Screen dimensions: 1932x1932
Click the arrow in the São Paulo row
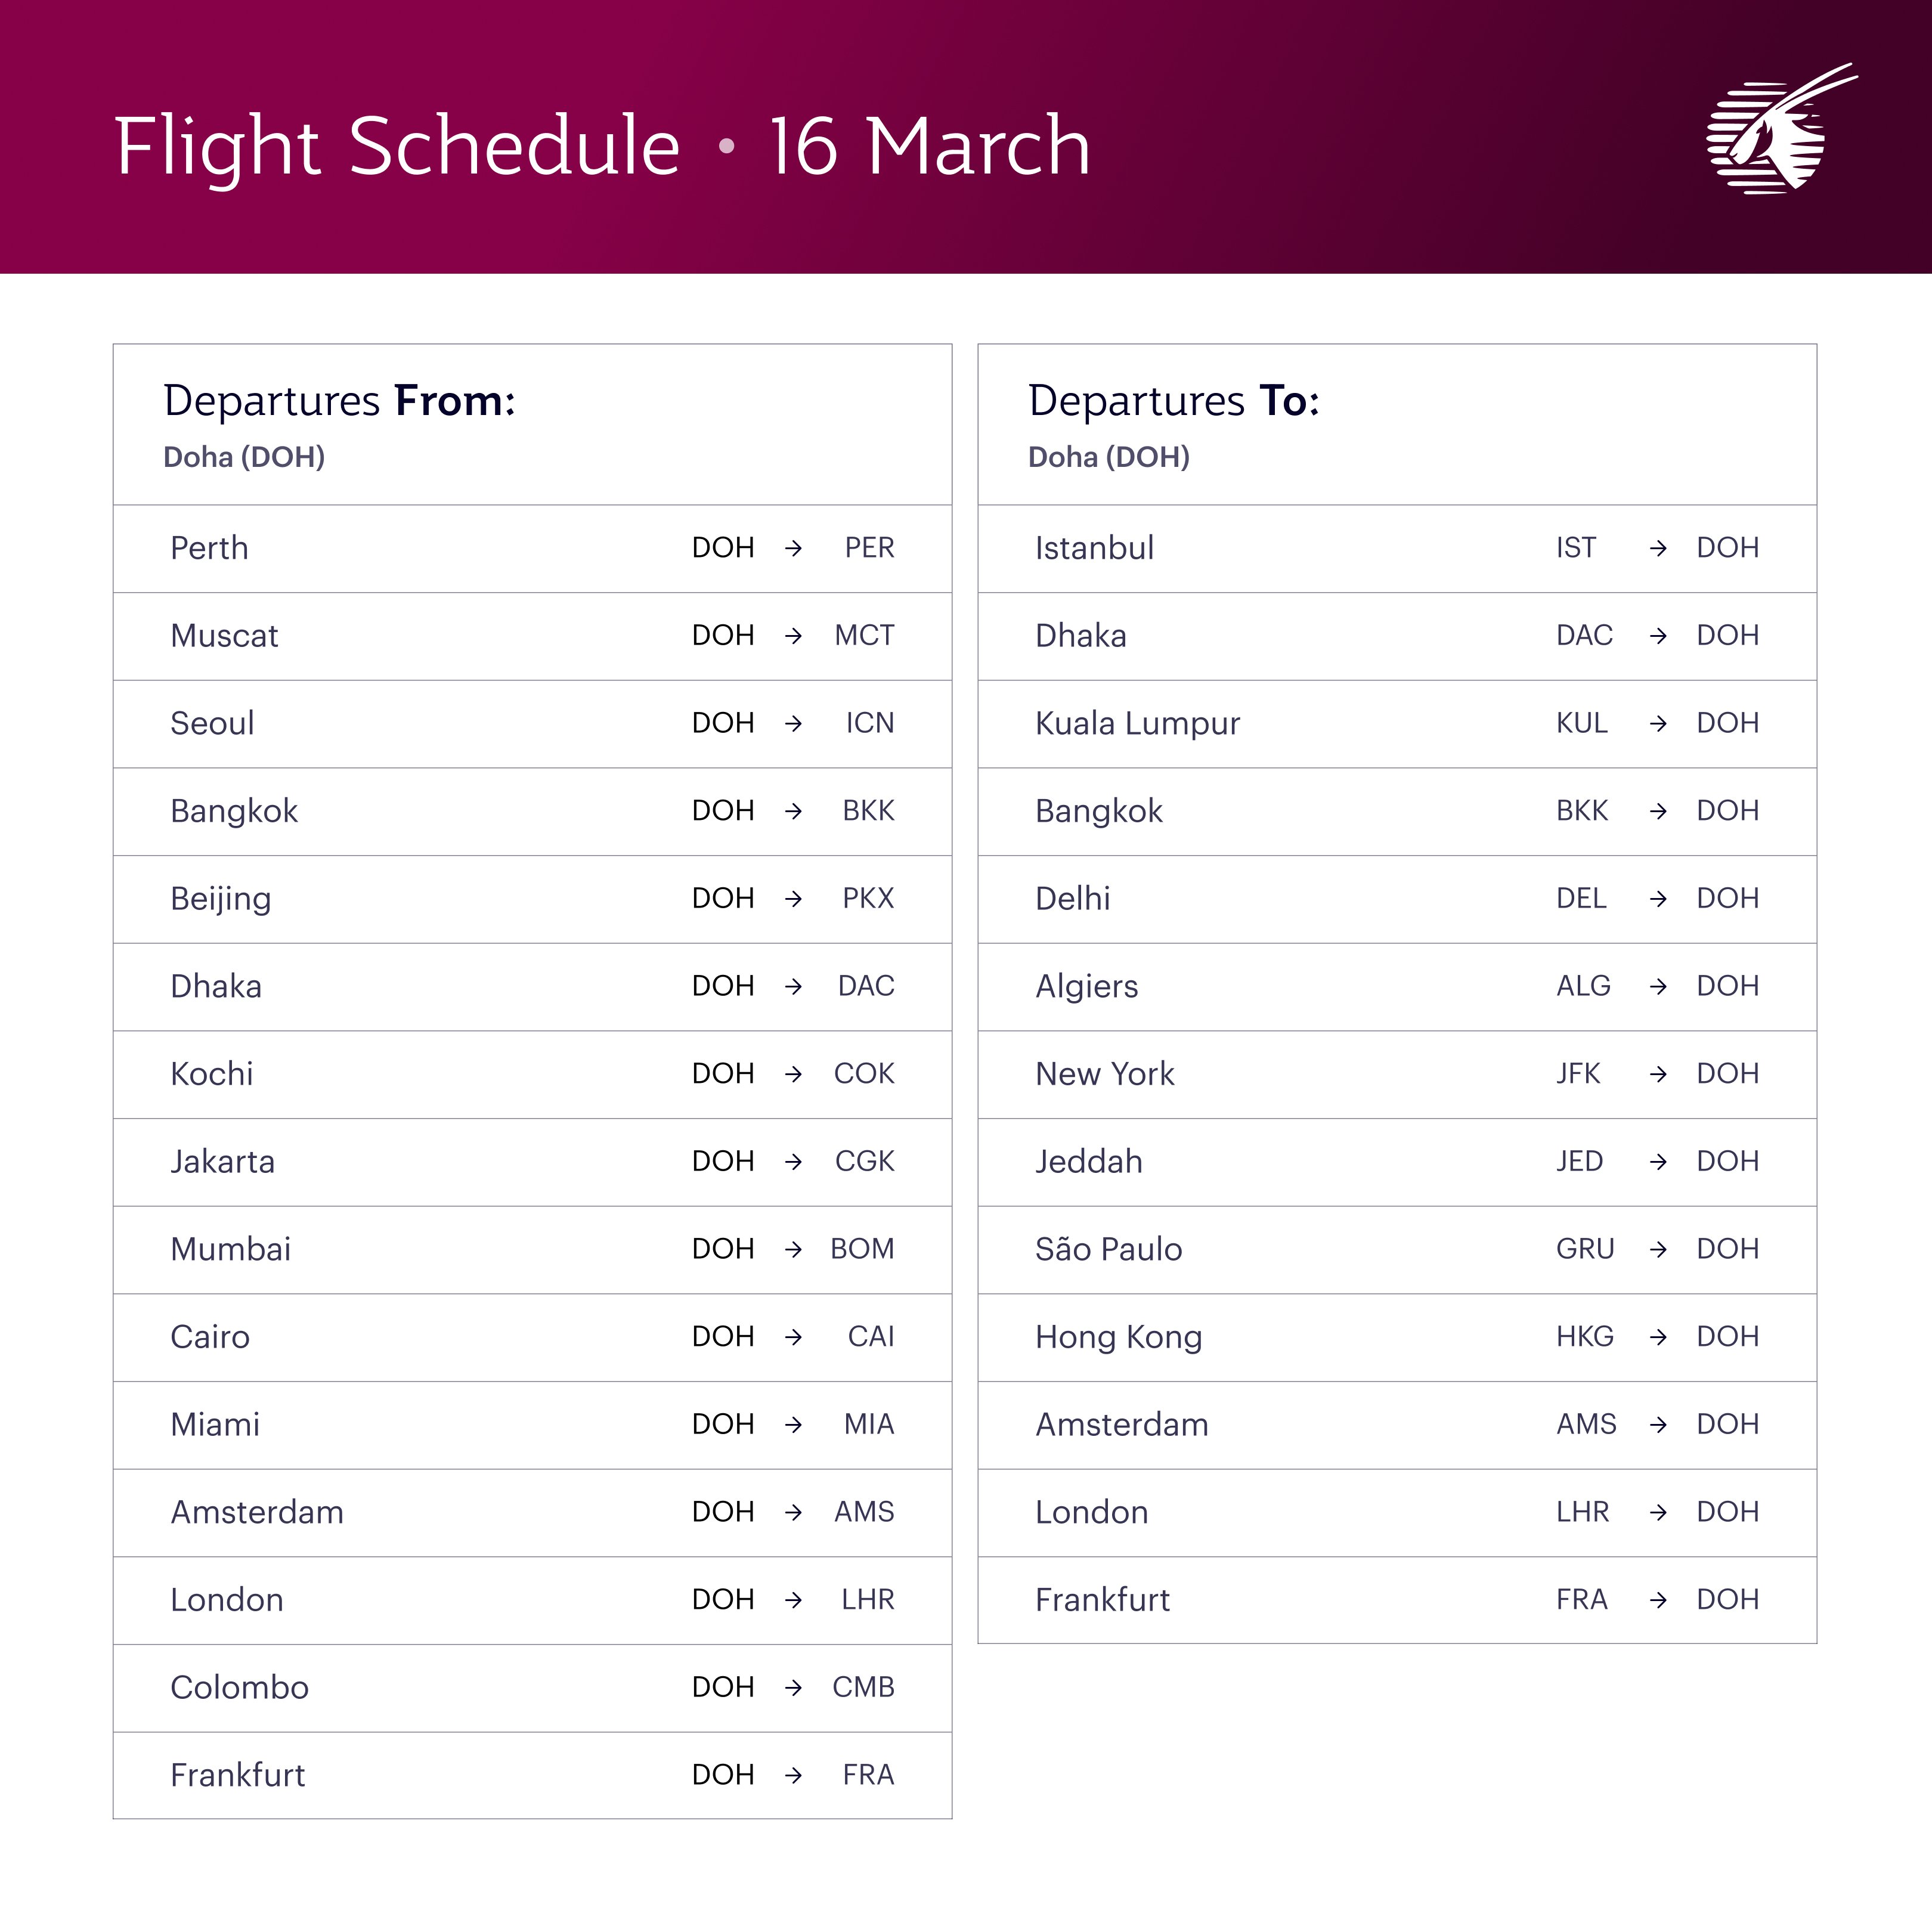tap(1658, 1249)
